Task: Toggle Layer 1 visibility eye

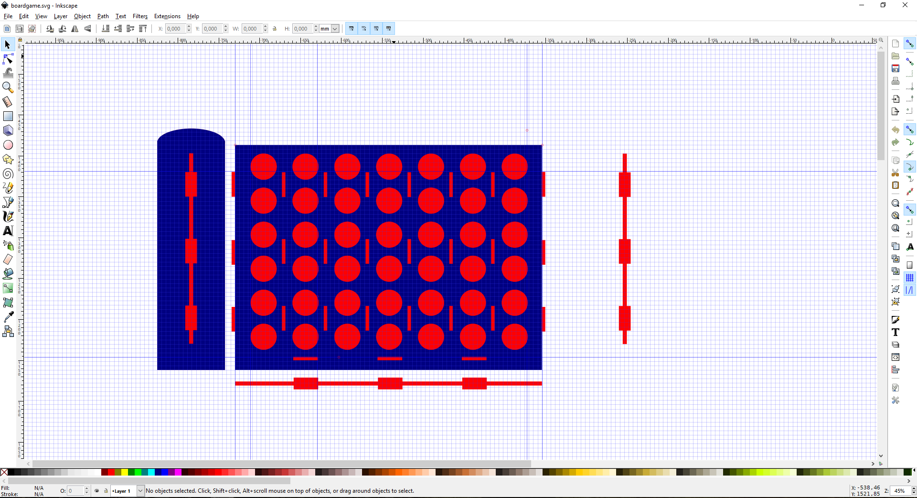Action: (x=97, y=491)
